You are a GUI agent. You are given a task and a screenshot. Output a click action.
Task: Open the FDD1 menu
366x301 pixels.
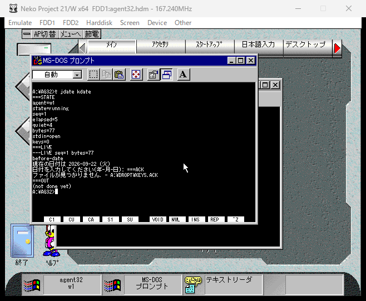(x=47, y=23)
